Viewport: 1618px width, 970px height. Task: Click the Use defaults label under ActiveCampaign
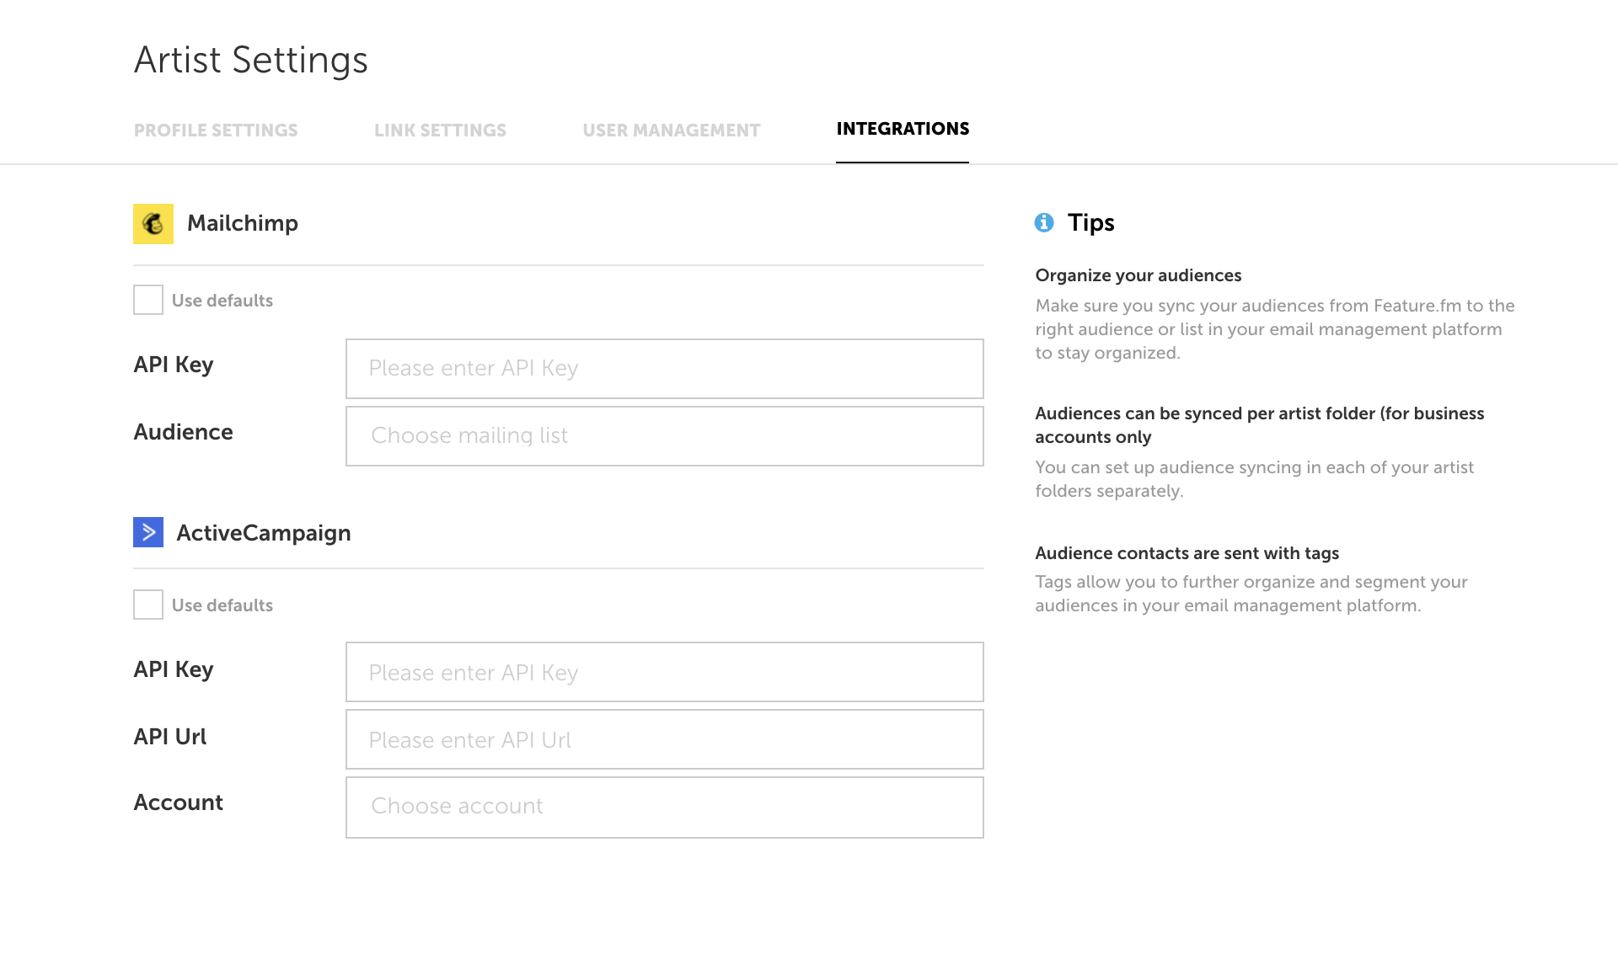[222, 605]
